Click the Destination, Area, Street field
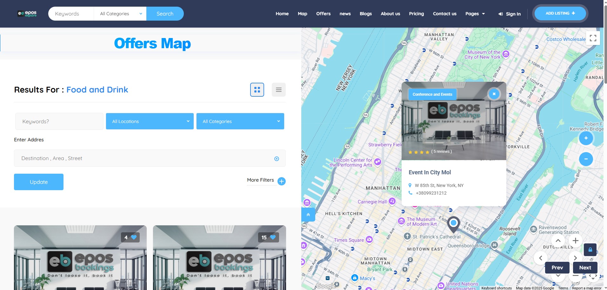 tap(150, 158)
